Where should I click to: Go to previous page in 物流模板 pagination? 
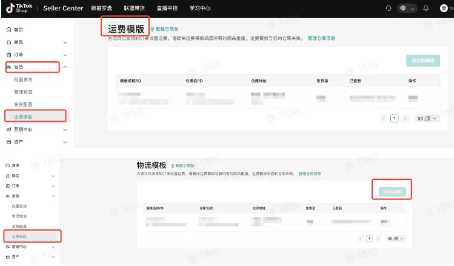pos(361,239)
